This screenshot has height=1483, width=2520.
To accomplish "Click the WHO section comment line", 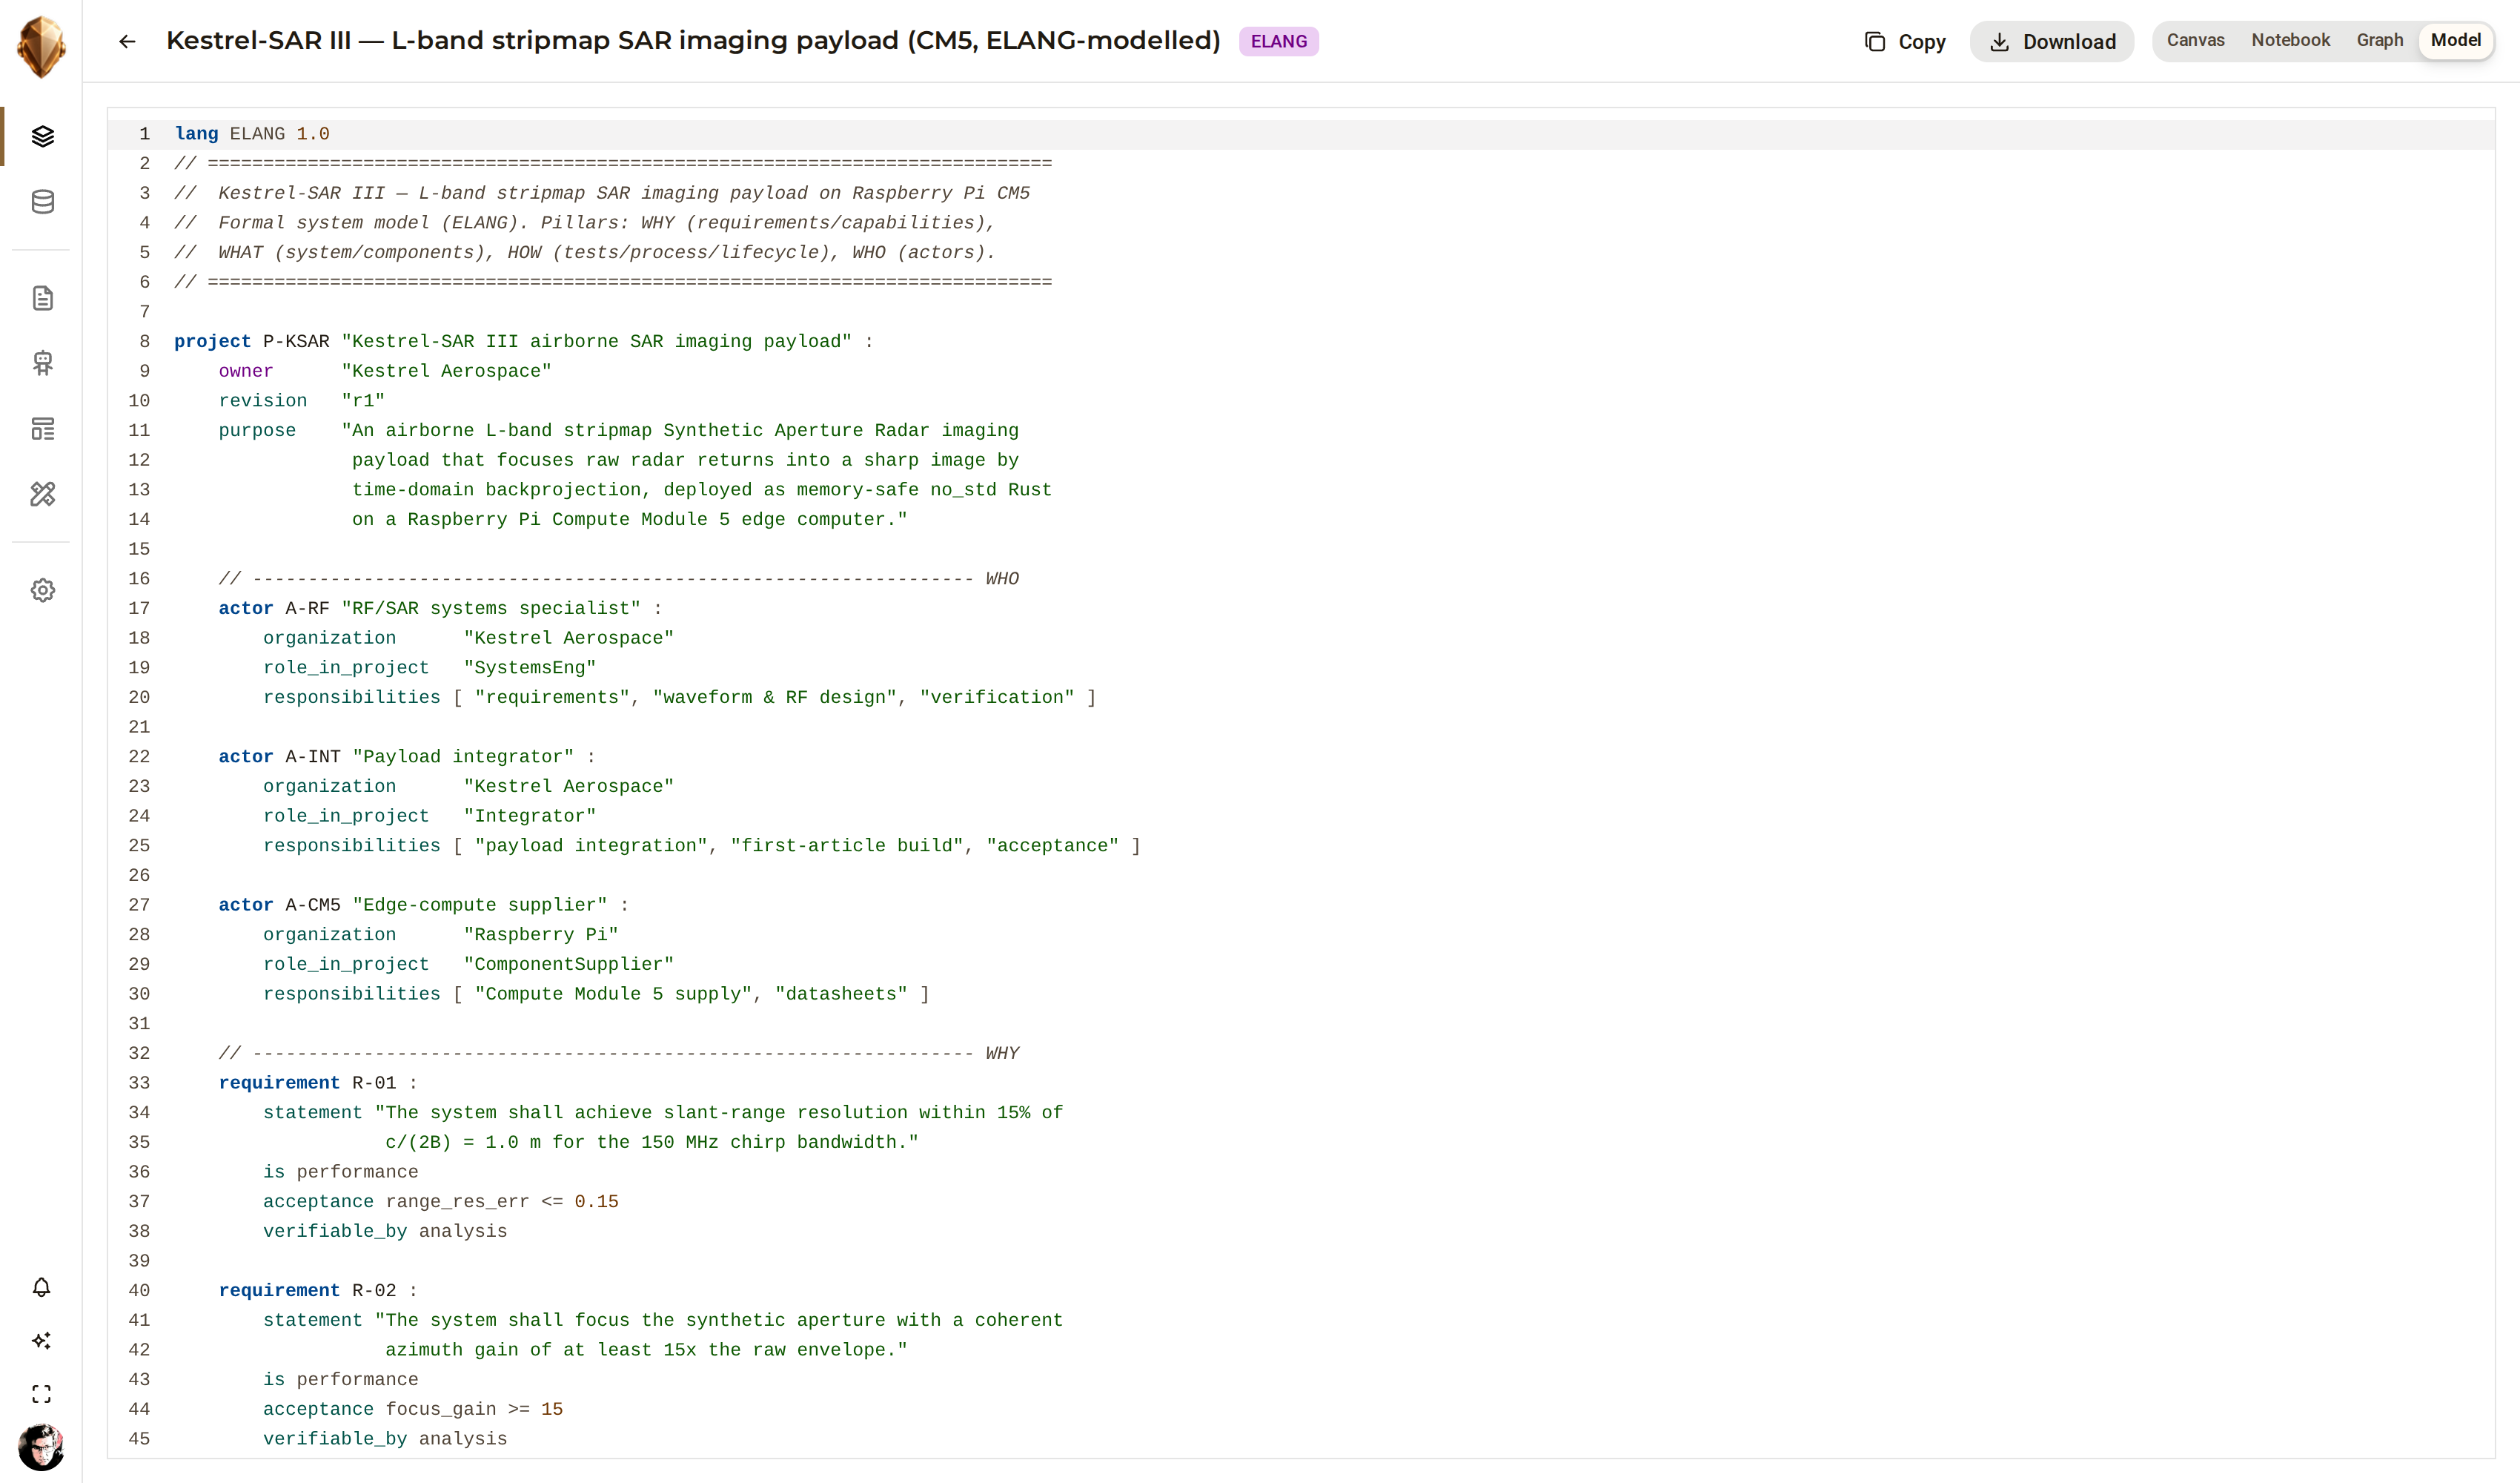I will click(x=619, y=578).
